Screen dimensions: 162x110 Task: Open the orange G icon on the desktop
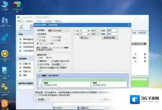(5, 103)
